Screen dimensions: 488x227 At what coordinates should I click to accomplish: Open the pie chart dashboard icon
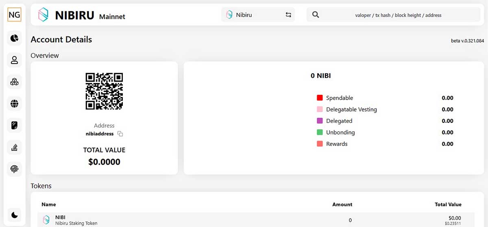click(x=15, y=38)
